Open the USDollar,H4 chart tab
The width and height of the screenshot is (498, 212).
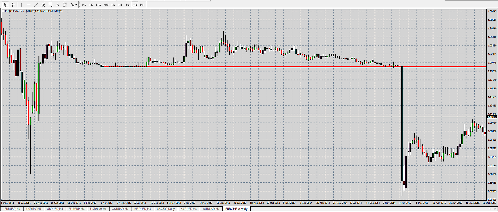point(98,209)
